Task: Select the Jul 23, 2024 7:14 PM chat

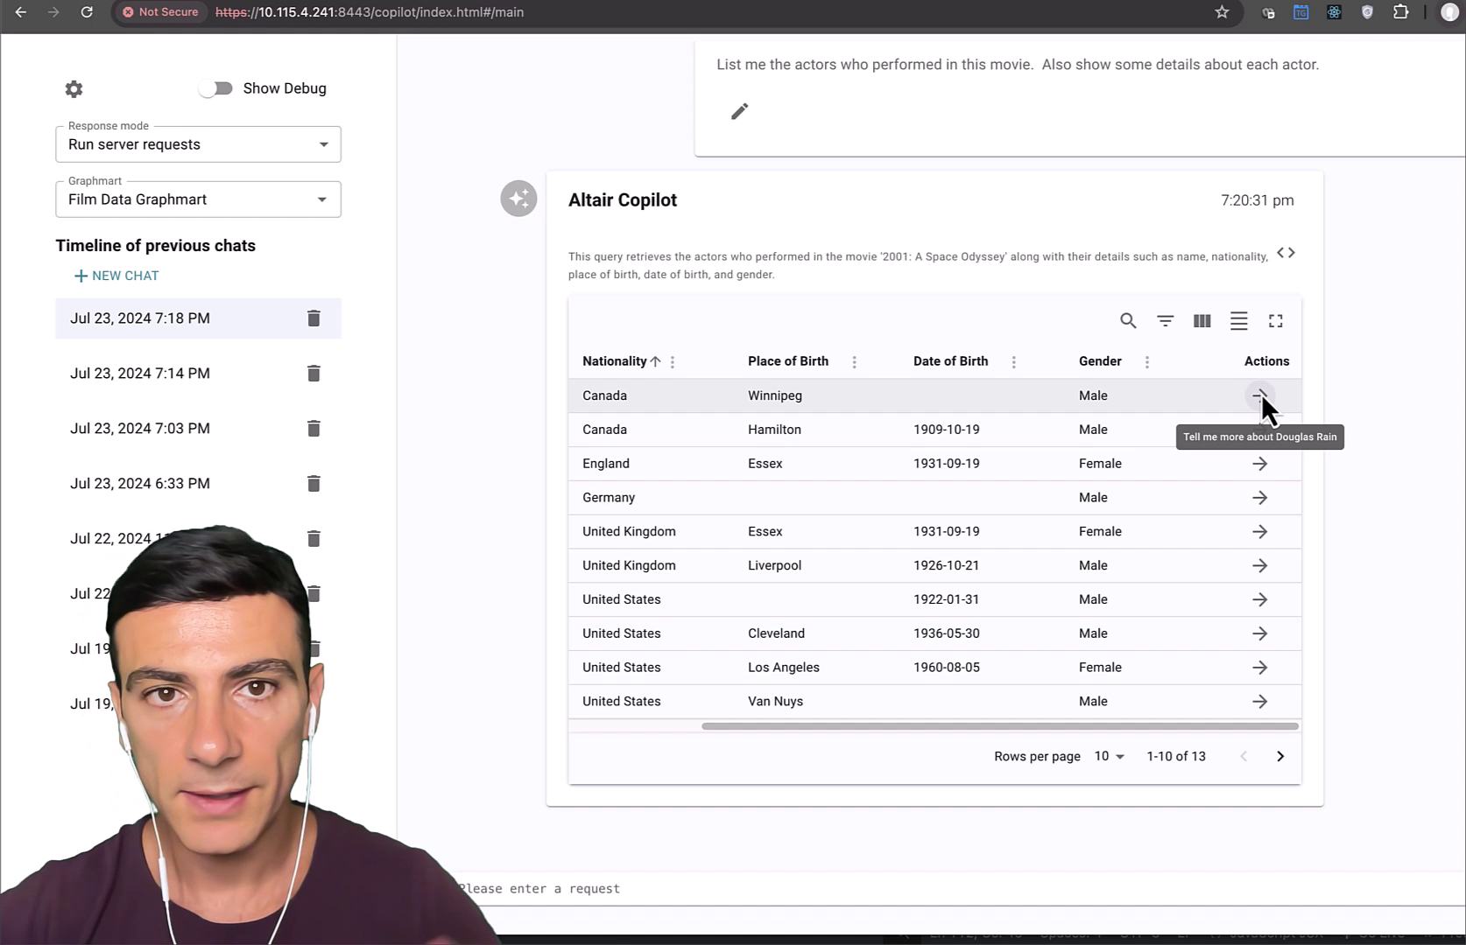Action: point(139,373)
